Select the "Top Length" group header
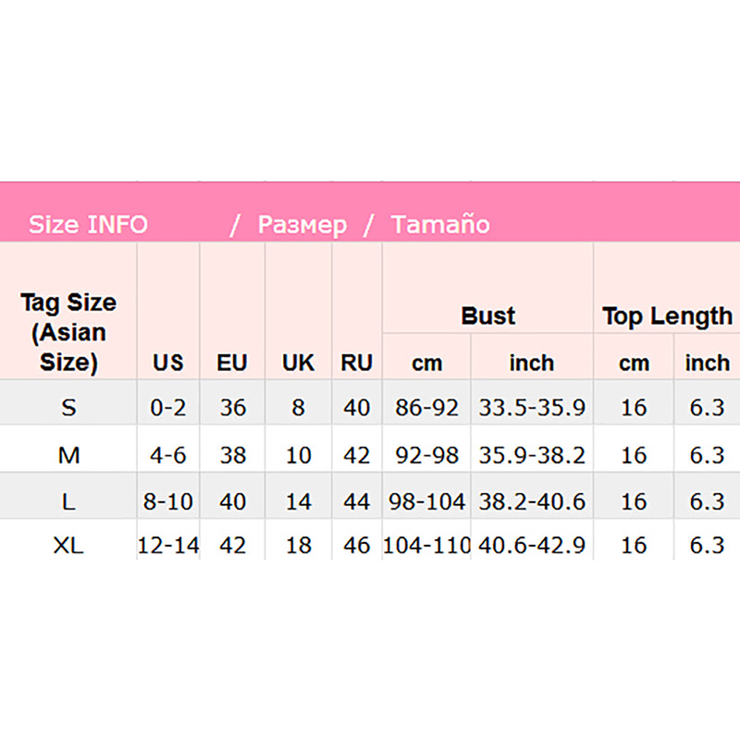This screenshot has height=740, width=740. pyautogui.click(x=667, y=315)
